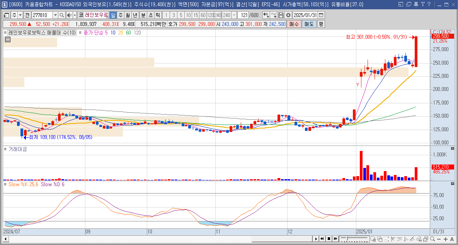The height and width of the screenshot is (245, 458).
Task: Open the speaker icon dropdown arrow
Action: [75, 15]
